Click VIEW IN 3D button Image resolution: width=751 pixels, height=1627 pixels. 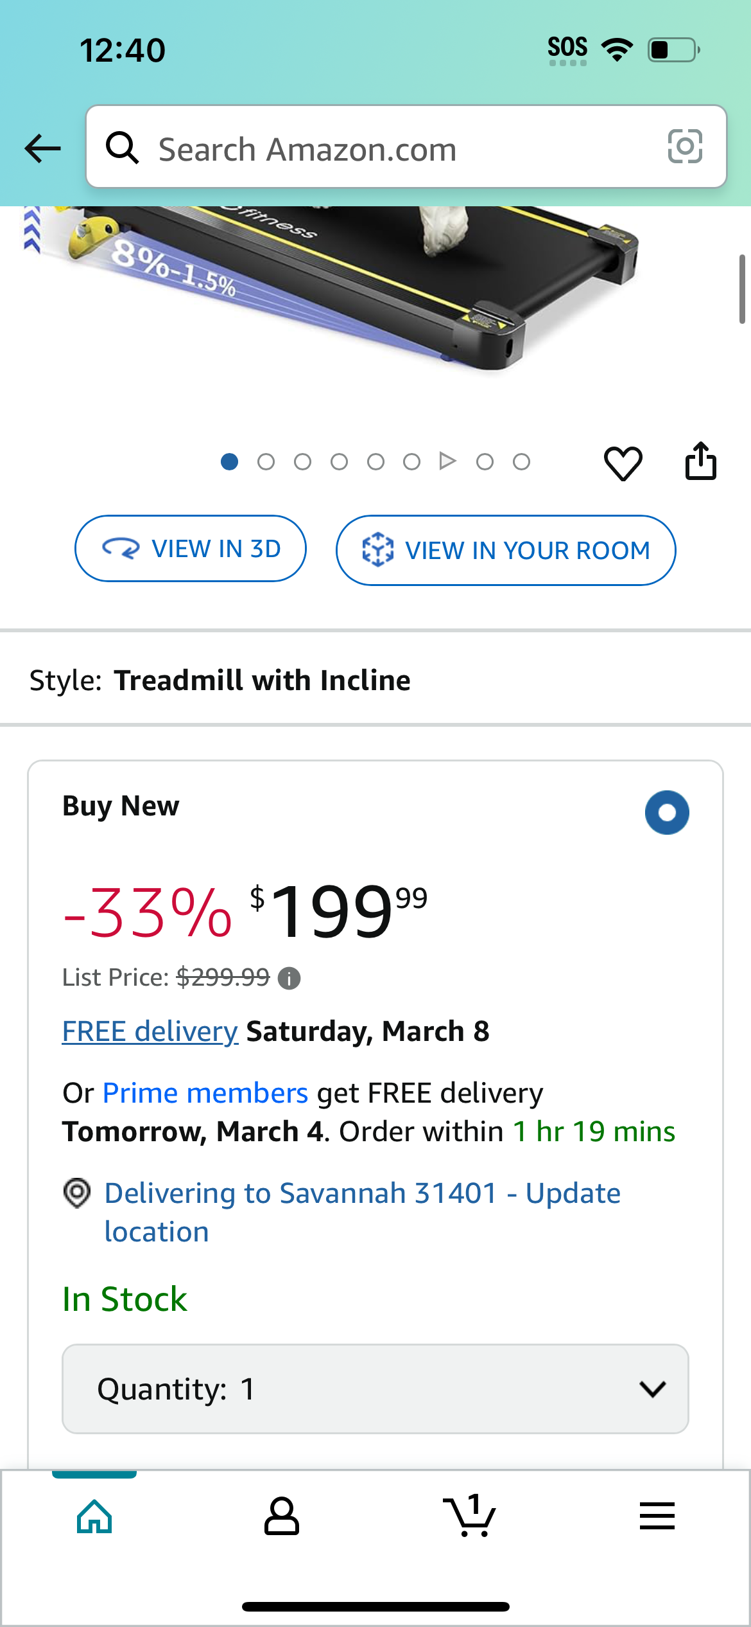point(191,549)
